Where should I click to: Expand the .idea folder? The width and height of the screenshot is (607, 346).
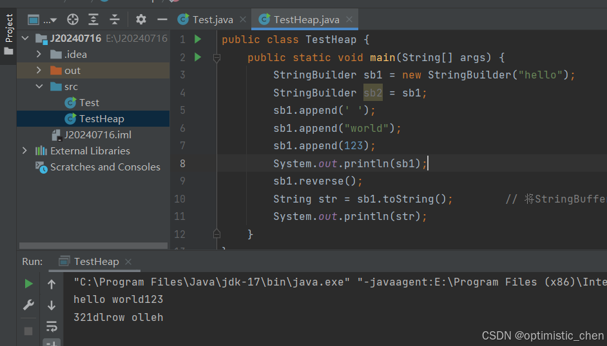pyautogui.click(x=39, y=54)
